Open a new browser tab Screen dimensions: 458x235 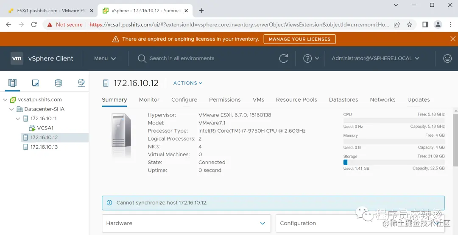201,11
